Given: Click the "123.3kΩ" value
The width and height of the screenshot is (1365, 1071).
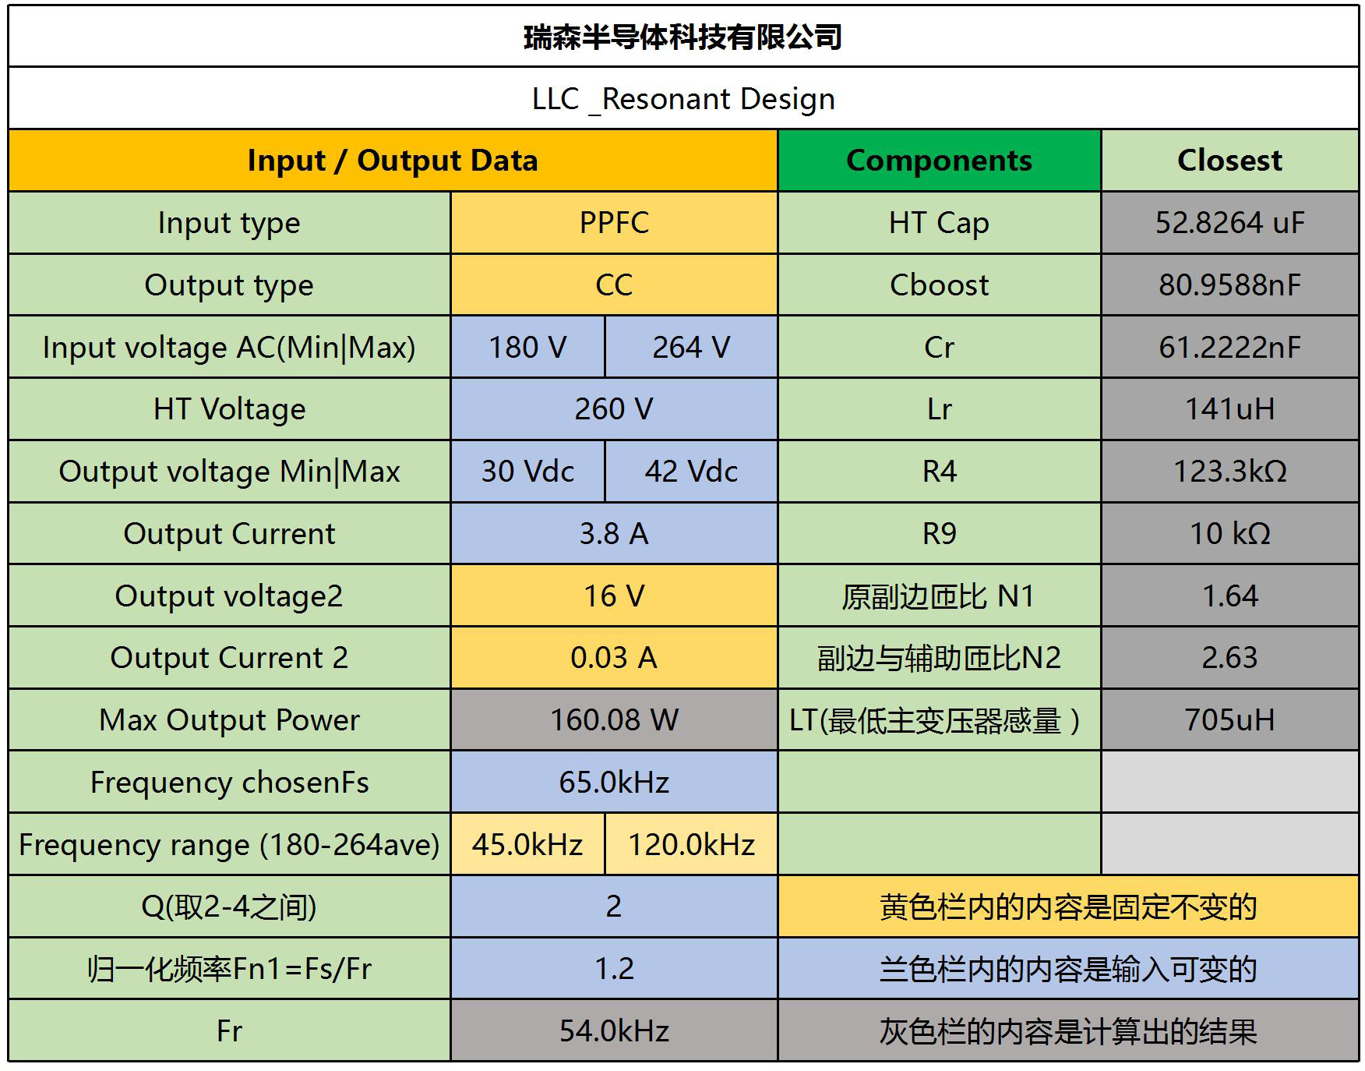Looking at the screenshot, I should (x=1230, y=472).
